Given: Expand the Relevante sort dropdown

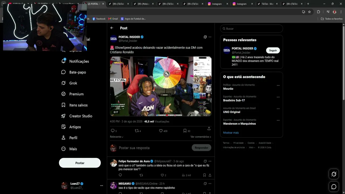Looking at the screenshot, I should click(117, 137).
